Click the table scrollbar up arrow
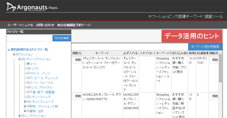The width and height of the screenshot is (227, 118). 220,52
